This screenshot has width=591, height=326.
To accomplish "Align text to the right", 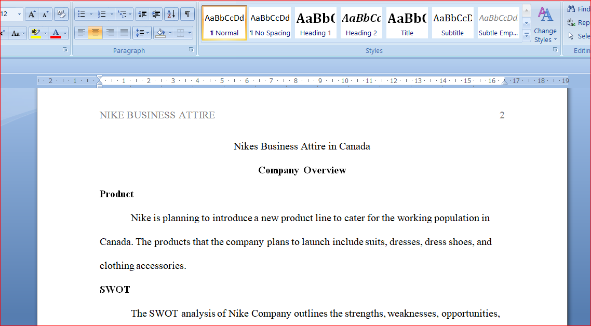I will coord(110,33).
